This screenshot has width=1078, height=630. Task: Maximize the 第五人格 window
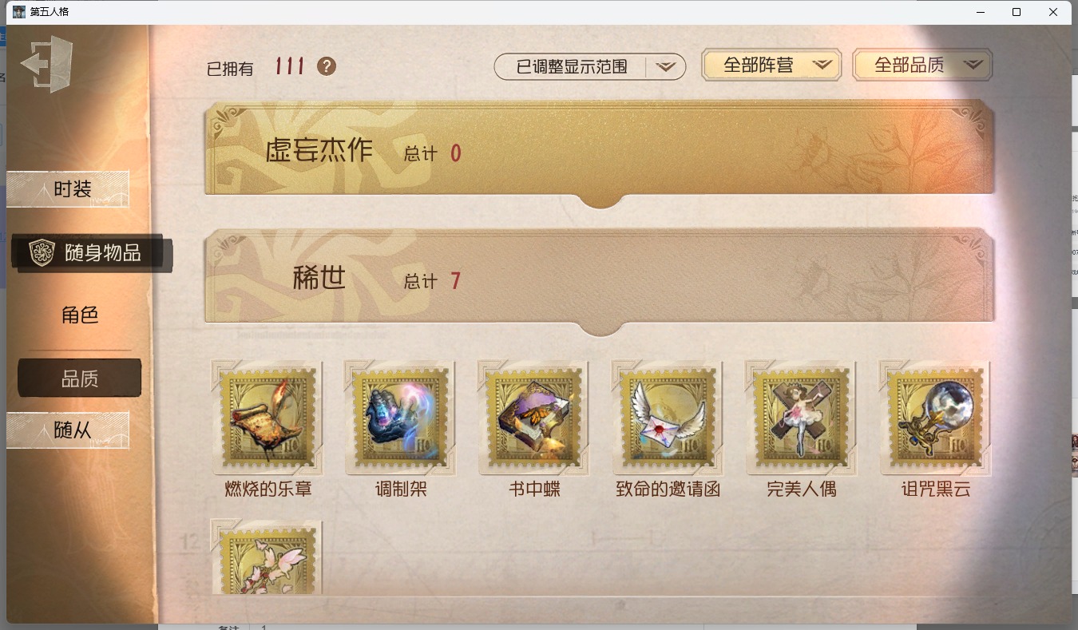(x=1017, y=12)
